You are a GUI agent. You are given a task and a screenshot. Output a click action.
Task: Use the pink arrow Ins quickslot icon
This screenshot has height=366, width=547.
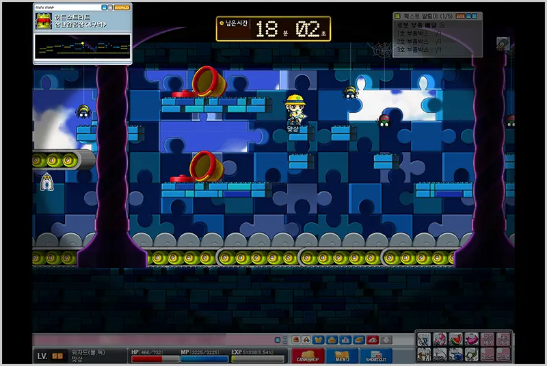[440, 339]
